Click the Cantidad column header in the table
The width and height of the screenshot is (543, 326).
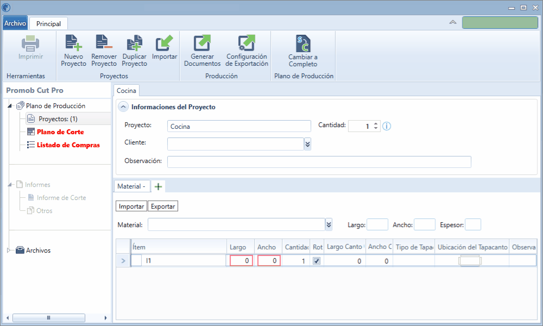pos(296,247)
